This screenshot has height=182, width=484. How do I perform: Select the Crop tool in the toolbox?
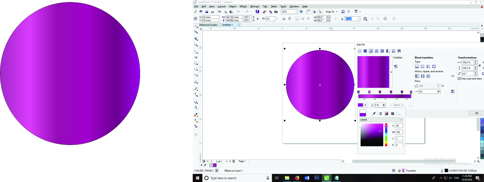point(196,39)
